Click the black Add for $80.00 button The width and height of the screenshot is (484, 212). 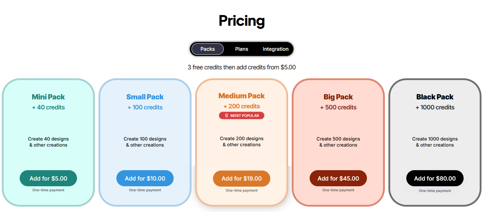(435, 178)
